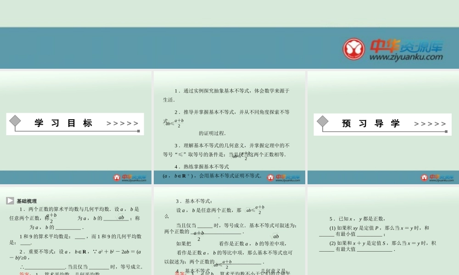Screen dimensions: 459x275
Task: Click the small footer logo on the objectives list slide
Action: tap(283, 178)
